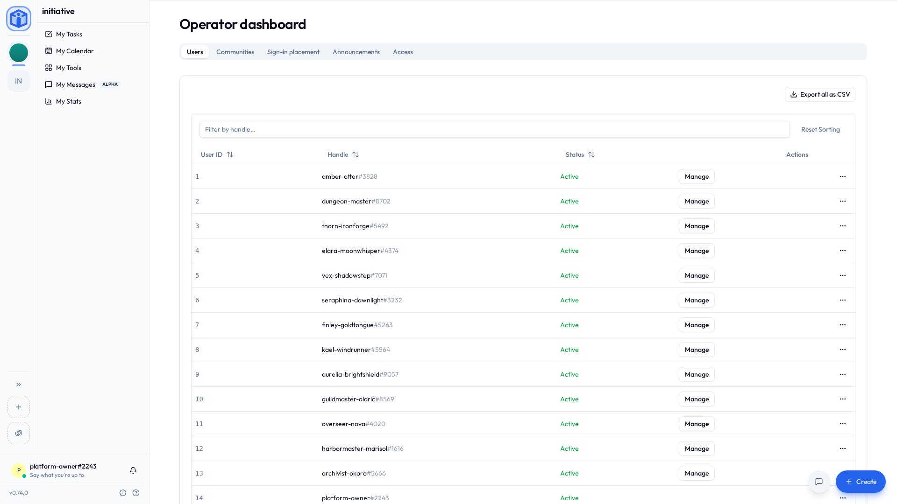Screen dimensions: 897x504
Task: Select the Users tab
Action: (195, 52)
